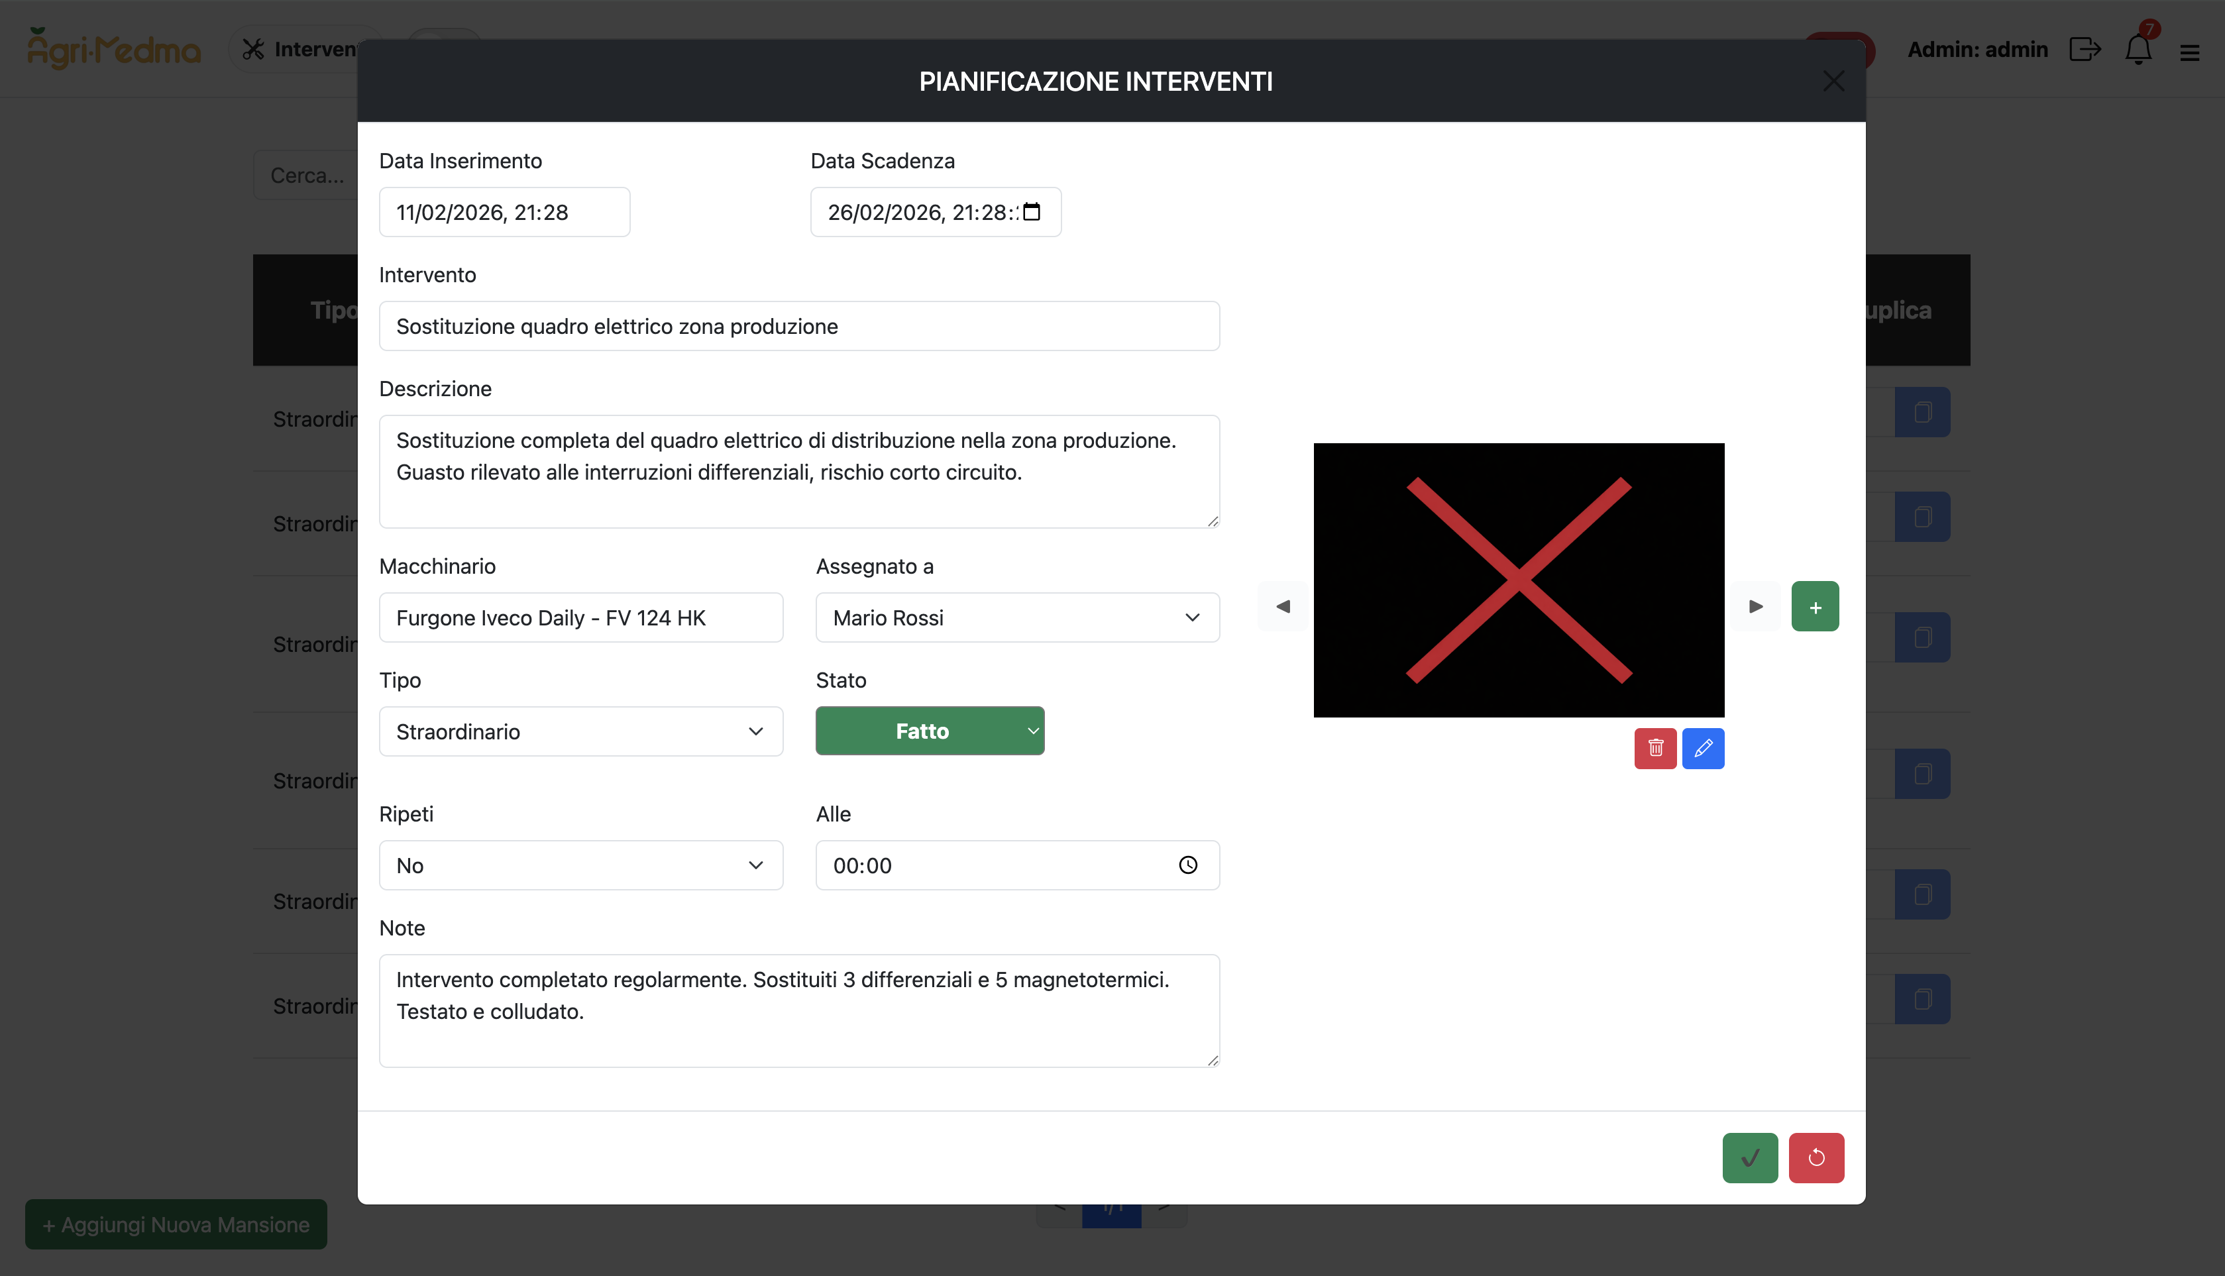Open the hamburger menu
The width and height of the screenshot is (2225, 1276).
tap(2190, 52)
